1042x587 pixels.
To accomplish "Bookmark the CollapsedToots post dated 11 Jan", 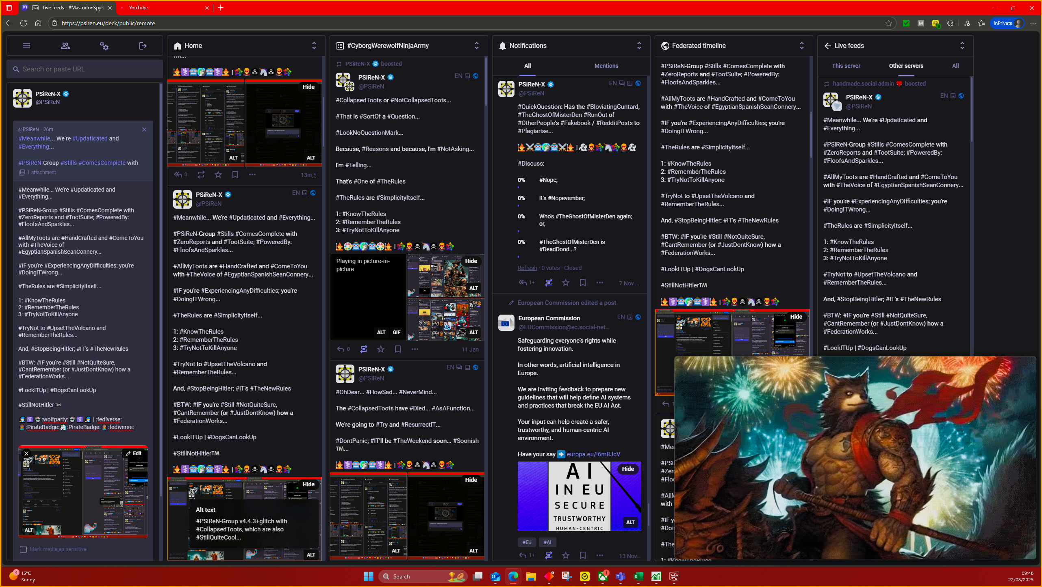I will coord(397,349).
